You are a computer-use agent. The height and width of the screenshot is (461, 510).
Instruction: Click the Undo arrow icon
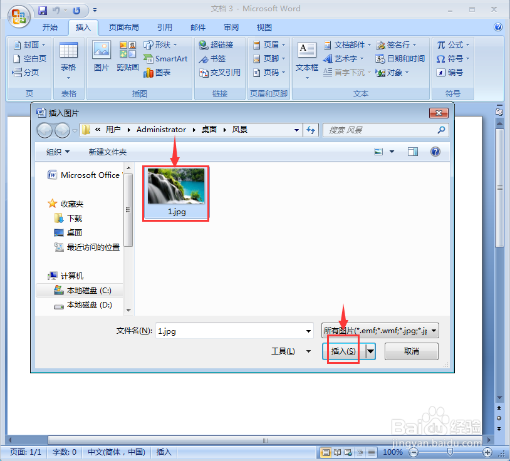point(56,11)
